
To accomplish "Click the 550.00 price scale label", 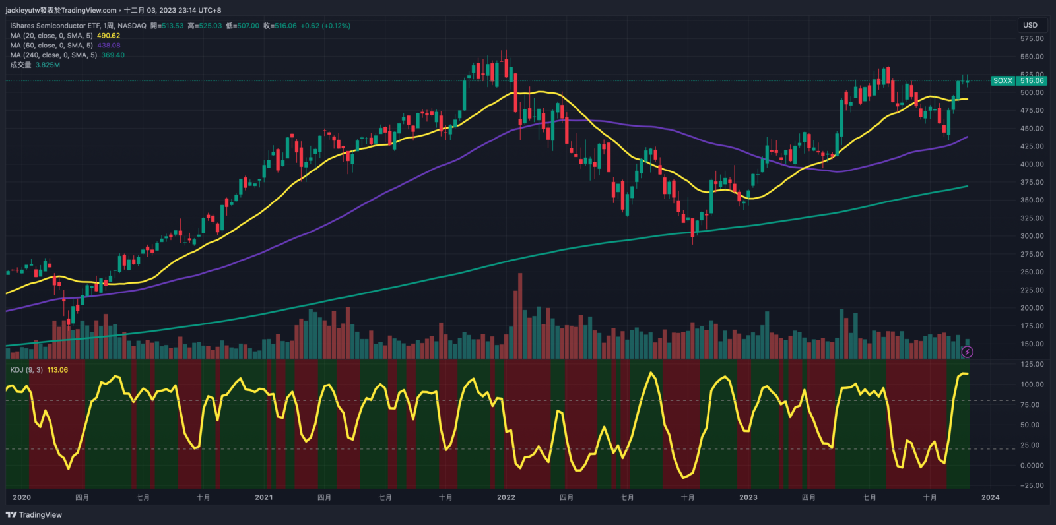I will [1032, 57].
